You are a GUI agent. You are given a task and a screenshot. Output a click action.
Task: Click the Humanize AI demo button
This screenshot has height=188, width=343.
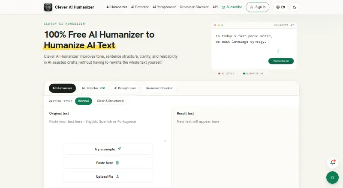click(281, 61)
